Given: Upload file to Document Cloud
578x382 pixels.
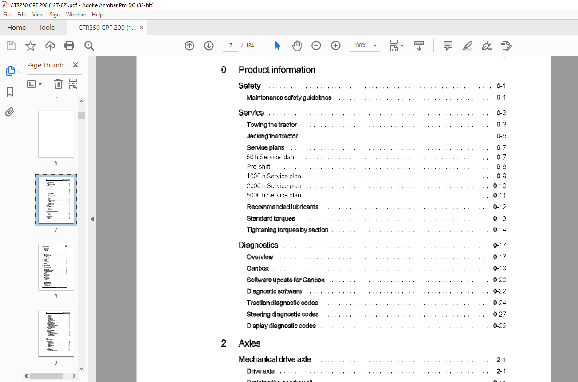Looking at the screenshot, I should pyautogui.click(x=50, y=46).
